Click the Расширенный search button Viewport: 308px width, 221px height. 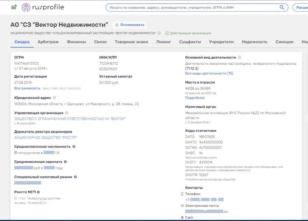[x=300, y=8]
